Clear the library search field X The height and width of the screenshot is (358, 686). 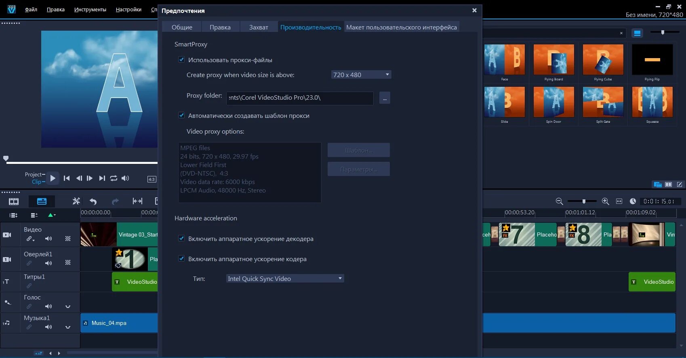[x=621, y=33]
